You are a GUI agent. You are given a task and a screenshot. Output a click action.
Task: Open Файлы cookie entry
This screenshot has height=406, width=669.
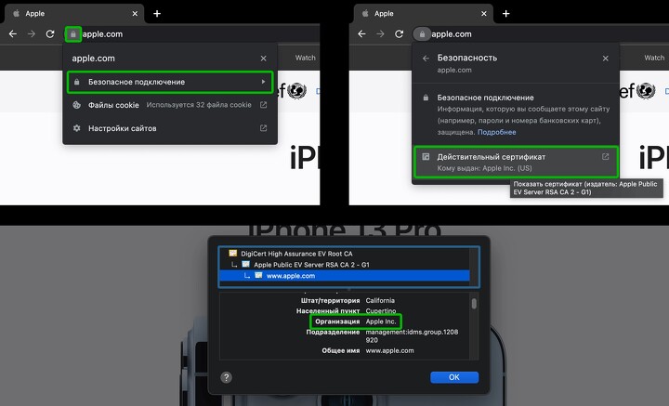point(170,105)
